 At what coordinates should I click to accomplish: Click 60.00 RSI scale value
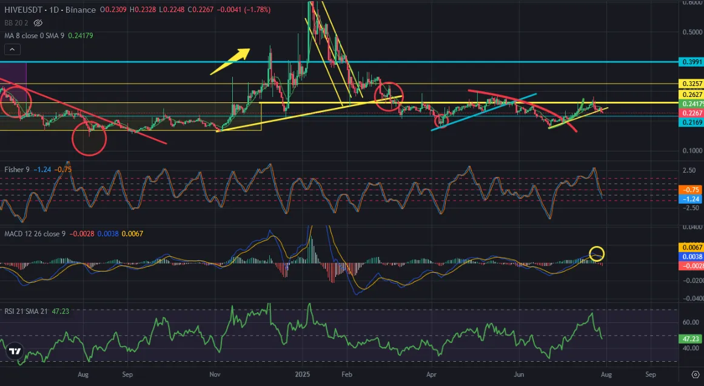(x=691, y=322)
